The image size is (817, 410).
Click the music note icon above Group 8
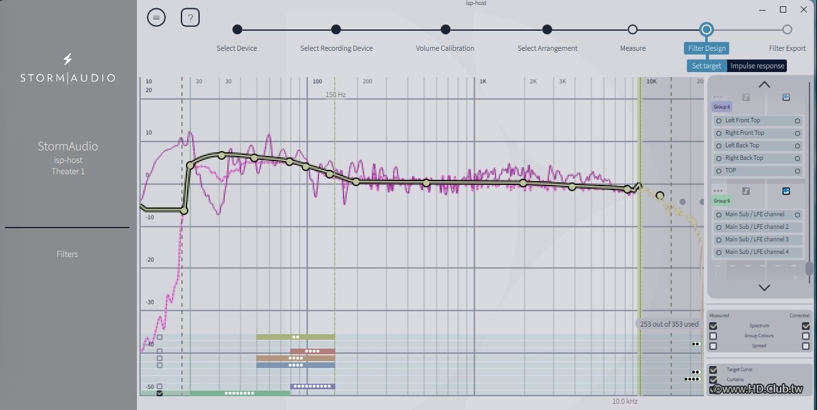point(745,97)
